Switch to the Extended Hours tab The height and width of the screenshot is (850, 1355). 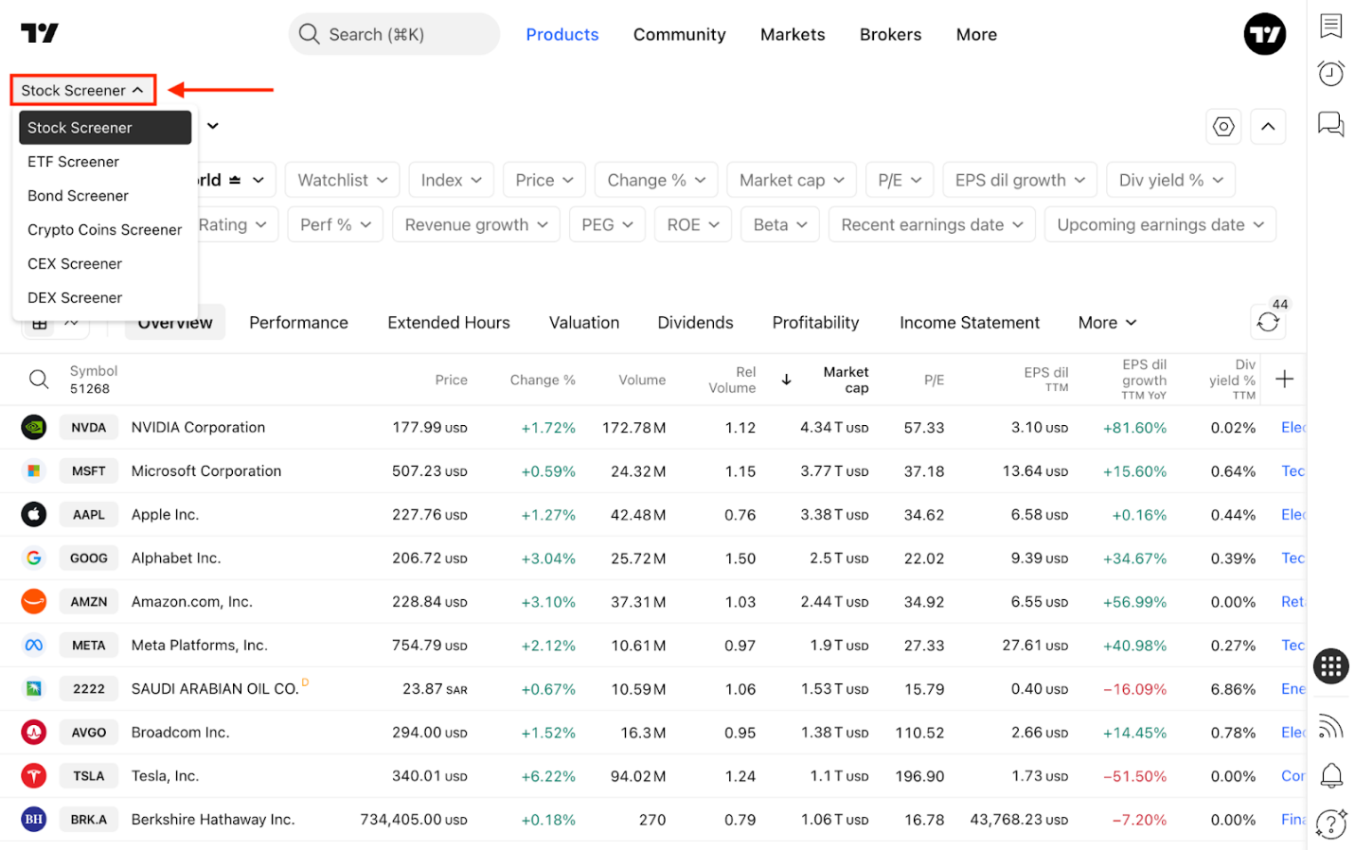pos(449,323)
